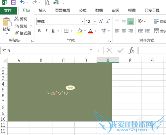Viewport: 166px width, 135px height.
Task: Expand font color dropdown arrow
Action: point(96,31)
